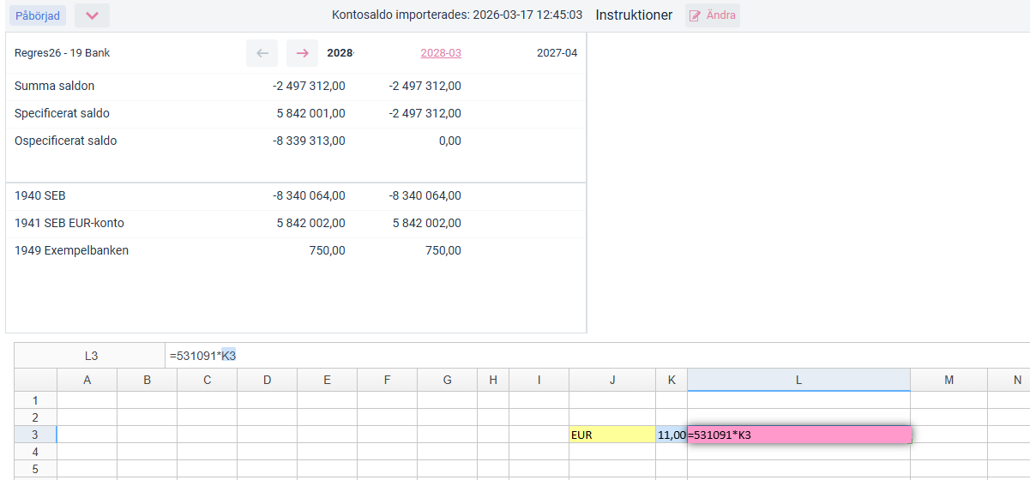Select the yellow EUR cell in column J

(611, 435)
